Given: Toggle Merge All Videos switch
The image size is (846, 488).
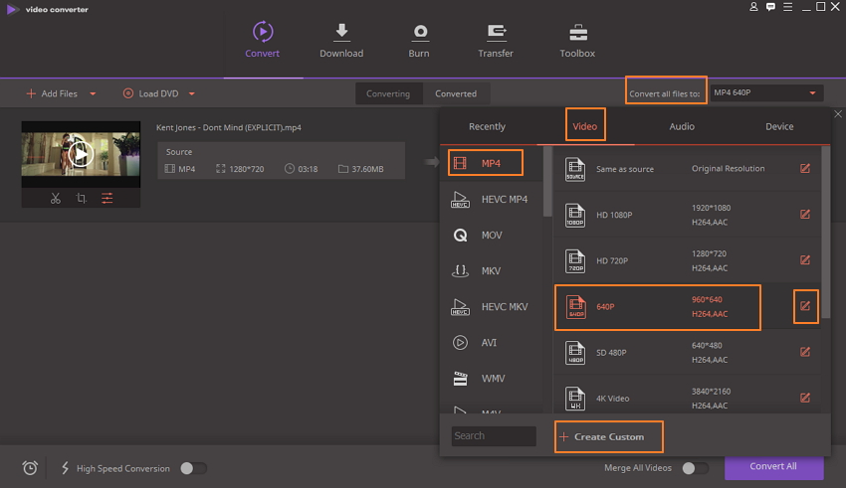Looking at the screenshot, I should [695, 468].
